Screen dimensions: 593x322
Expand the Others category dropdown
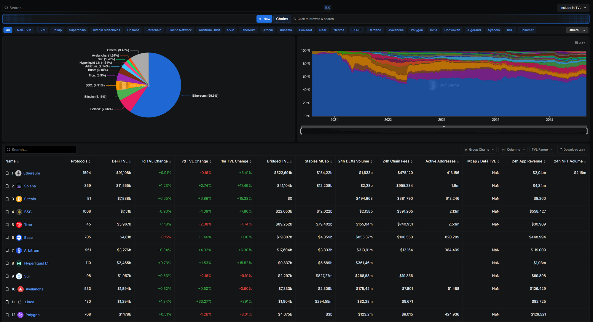click(x=577, y=30)
